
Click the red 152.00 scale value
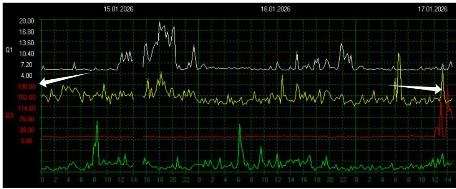[x=27, y=97]
